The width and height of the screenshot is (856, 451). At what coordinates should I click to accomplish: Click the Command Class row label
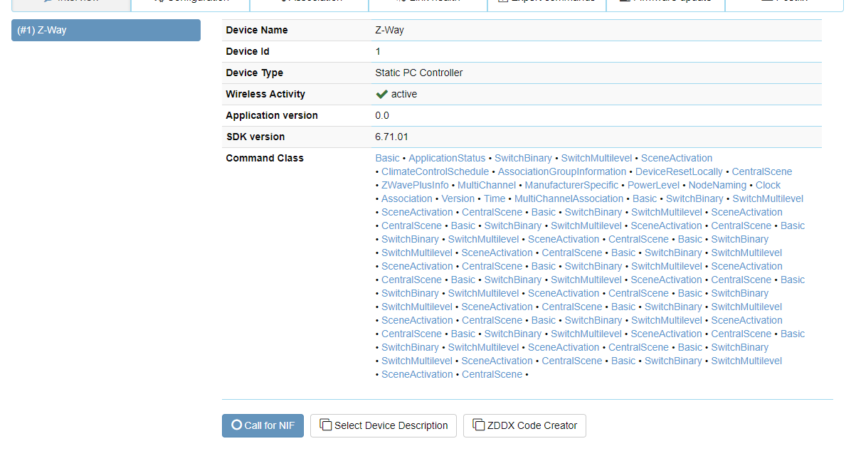[x=265, y=158]
